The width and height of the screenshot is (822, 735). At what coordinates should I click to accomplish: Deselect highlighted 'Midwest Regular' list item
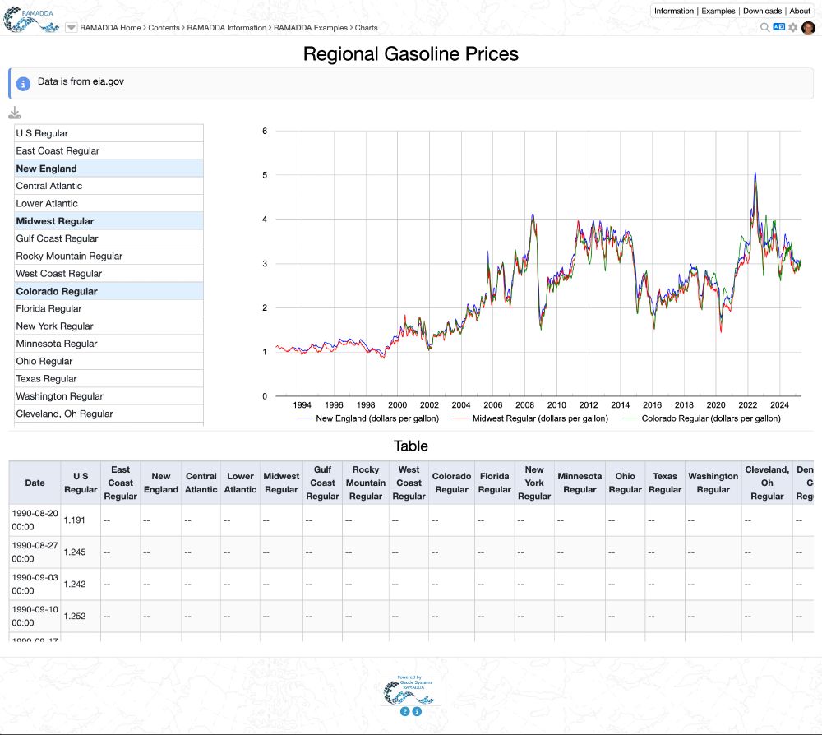tap(109, 220)
